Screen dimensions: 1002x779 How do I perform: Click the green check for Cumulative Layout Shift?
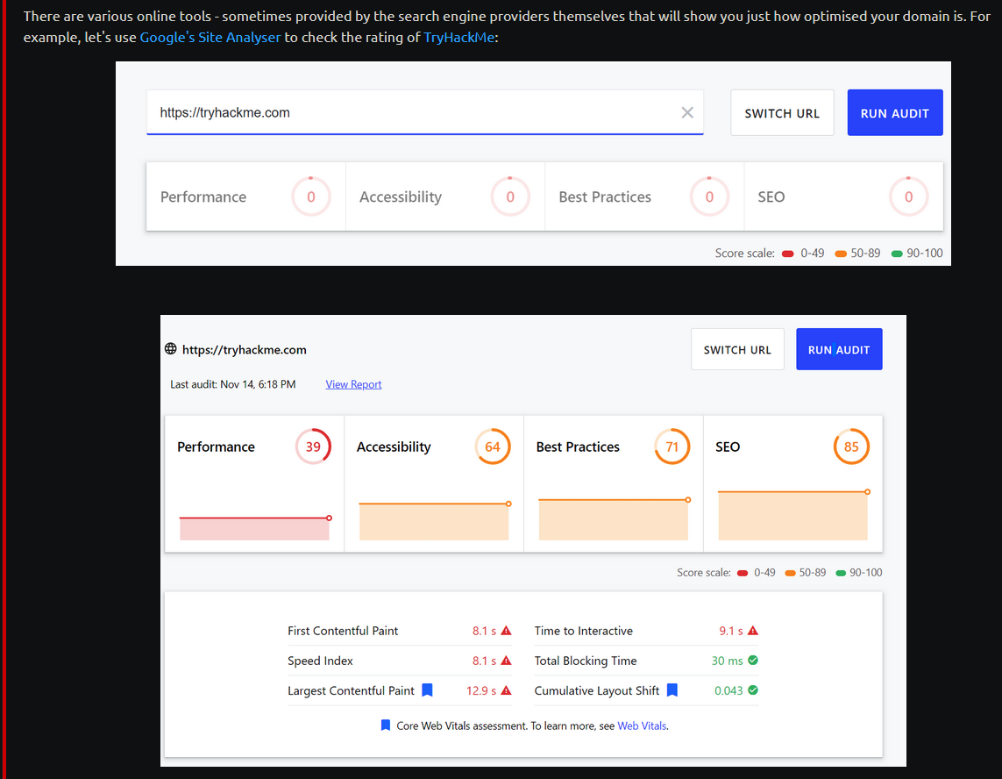pos(753,690)
